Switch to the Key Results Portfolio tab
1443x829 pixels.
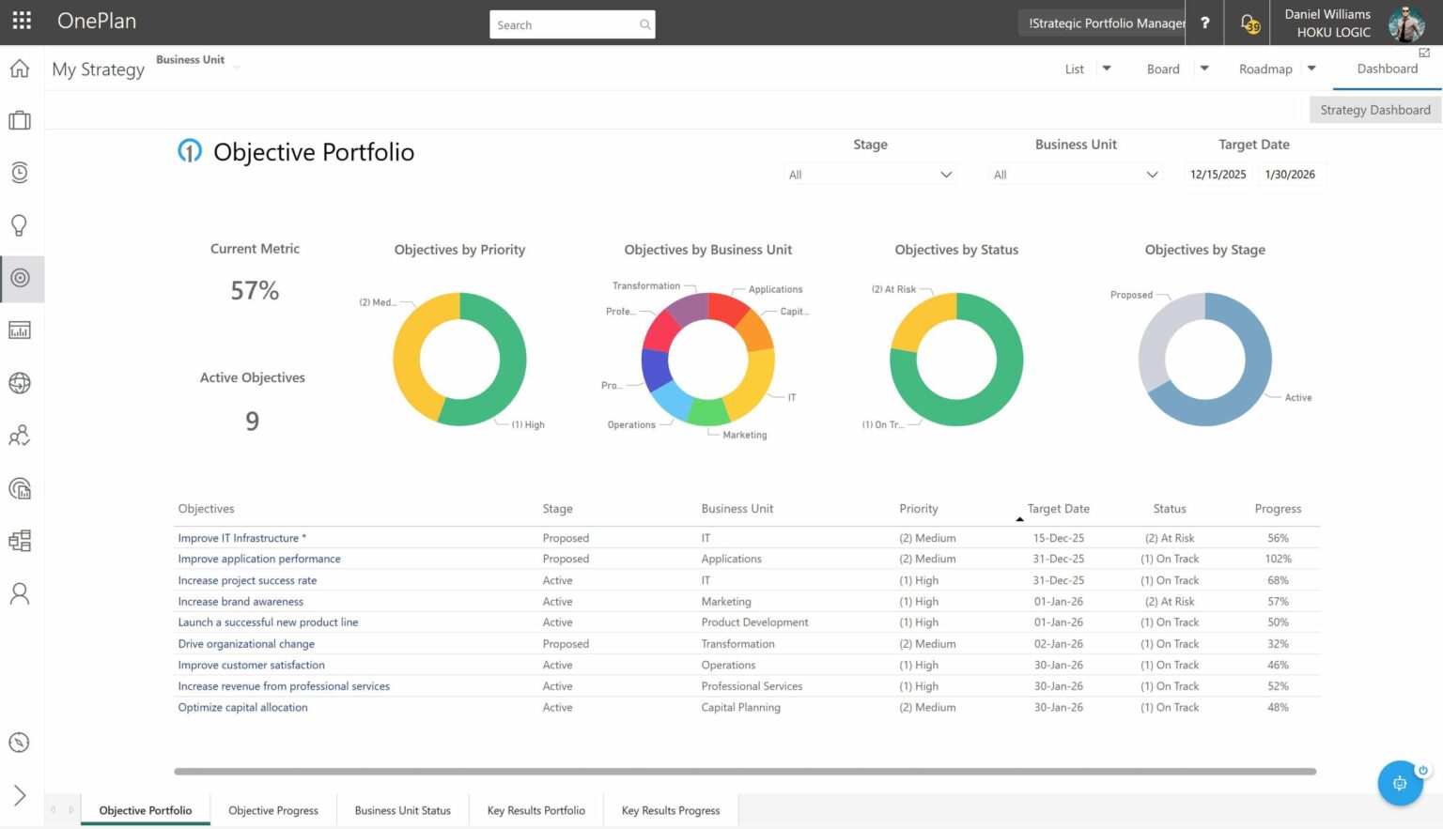click(x=535, y=809)
